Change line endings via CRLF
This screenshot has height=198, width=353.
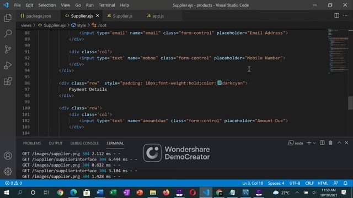click(x=309, y=183)
